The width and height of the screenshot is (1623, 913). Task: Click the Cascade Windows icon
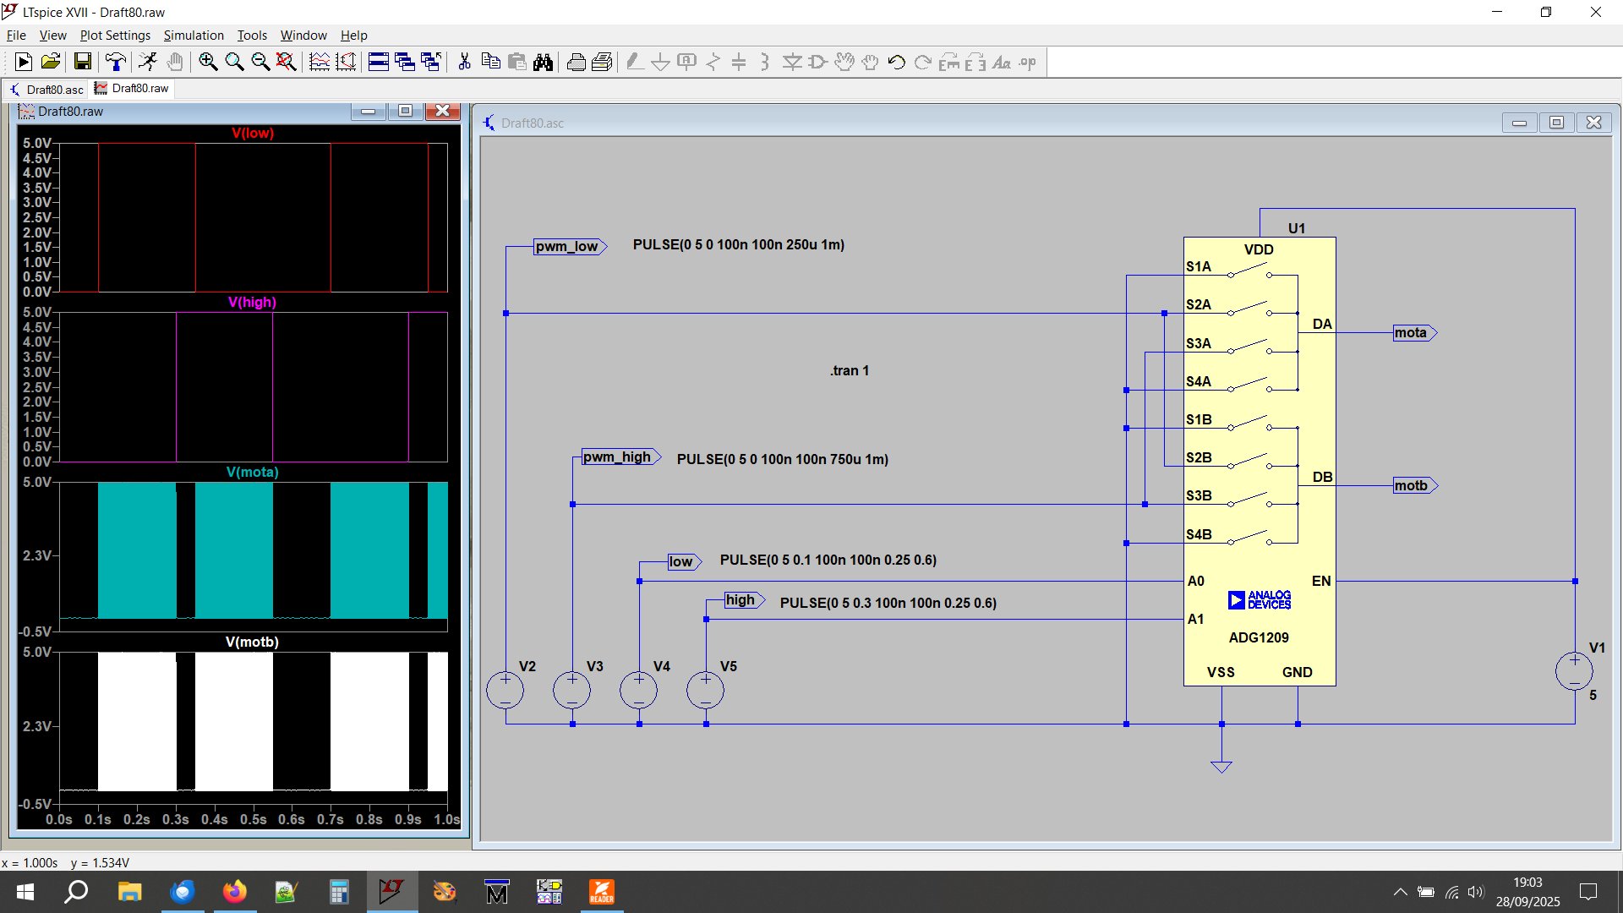[x=405, y=62]
